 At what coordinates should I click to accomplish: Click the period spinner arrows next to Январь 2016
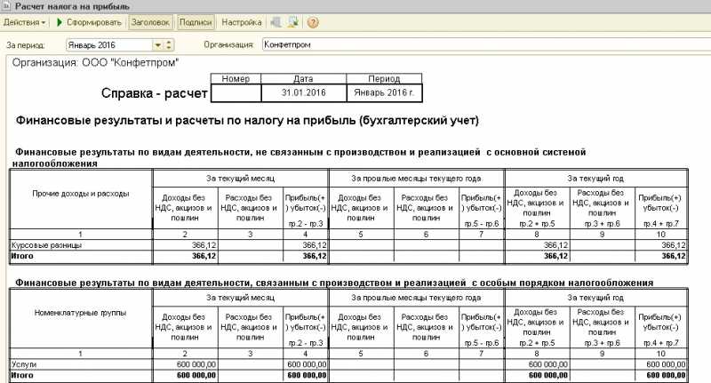coord(169,44)
